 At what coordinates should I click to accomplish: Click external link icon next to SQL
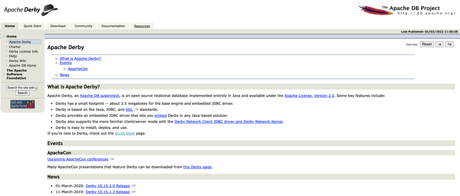(x=137, y=109)
